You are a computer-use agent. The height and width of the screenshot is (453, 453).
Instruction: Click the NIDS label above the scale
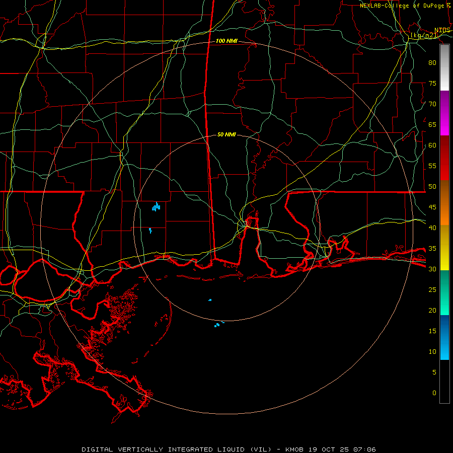click(442, 30)
